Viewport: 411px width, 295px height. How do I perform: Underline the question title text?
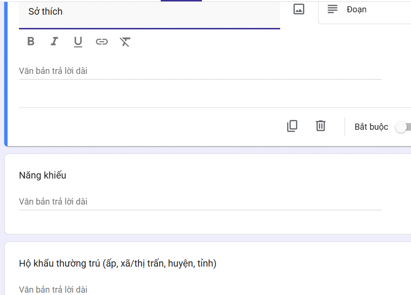78,42
